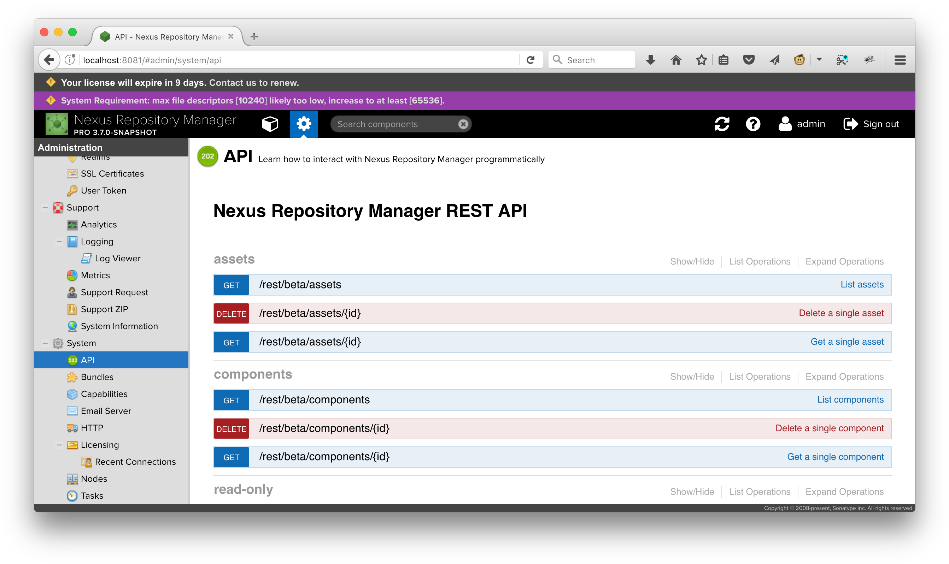Open the browser hamburger menu

coord(900,60)
